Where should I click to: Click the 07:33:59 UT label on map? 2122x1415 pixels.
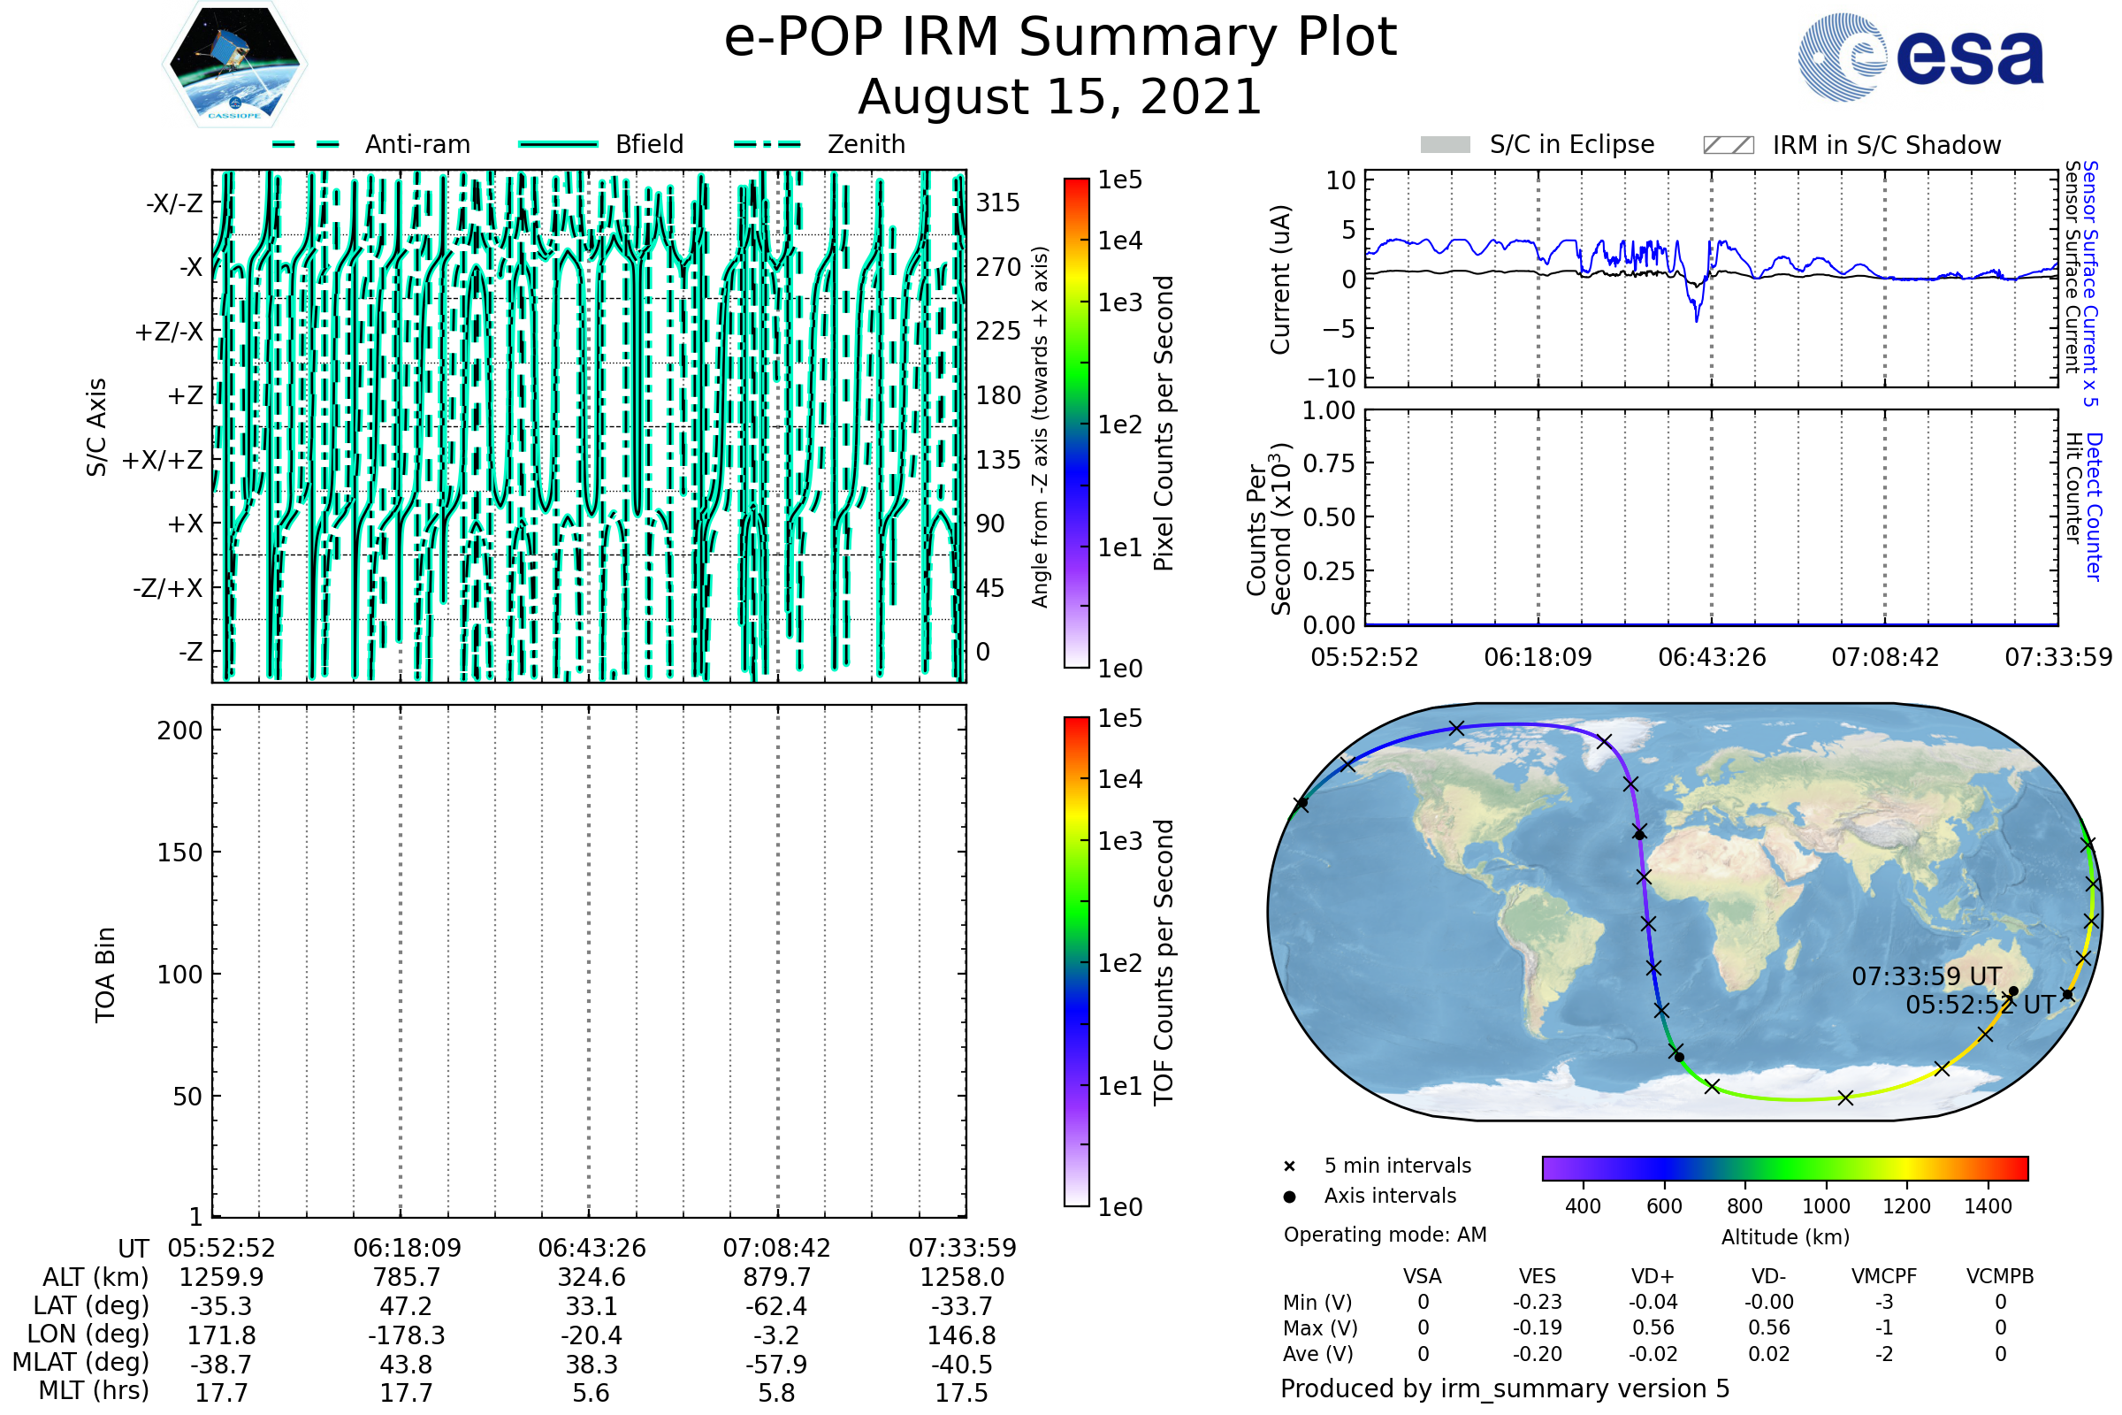(1927, 976)
